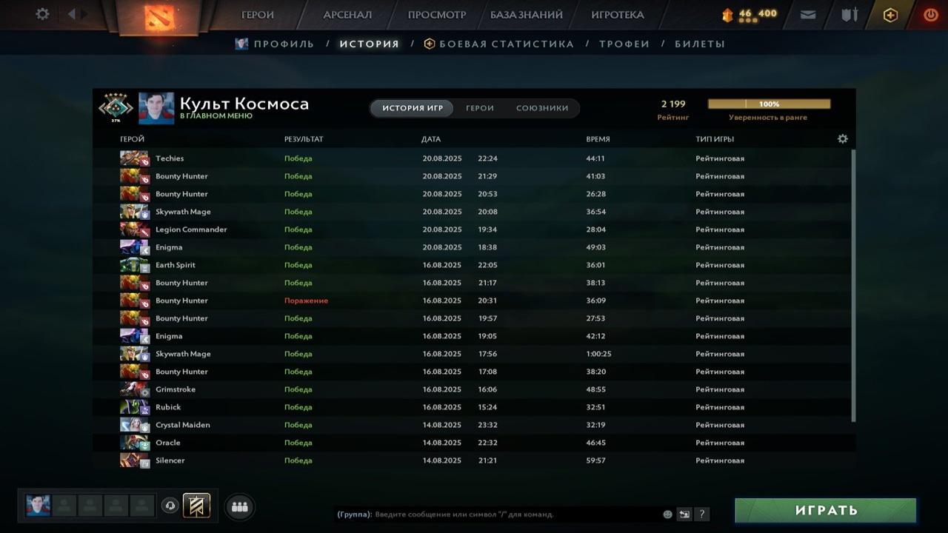The height and width of the screenshot is (533, 948).
Task: Open the ПРОСМОТР main menu
Action: pos(437,15)
